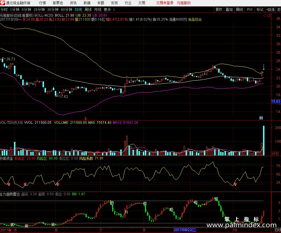Select the 日线 daily tab
Screen dimensions: 281x233
click(78, 9)
